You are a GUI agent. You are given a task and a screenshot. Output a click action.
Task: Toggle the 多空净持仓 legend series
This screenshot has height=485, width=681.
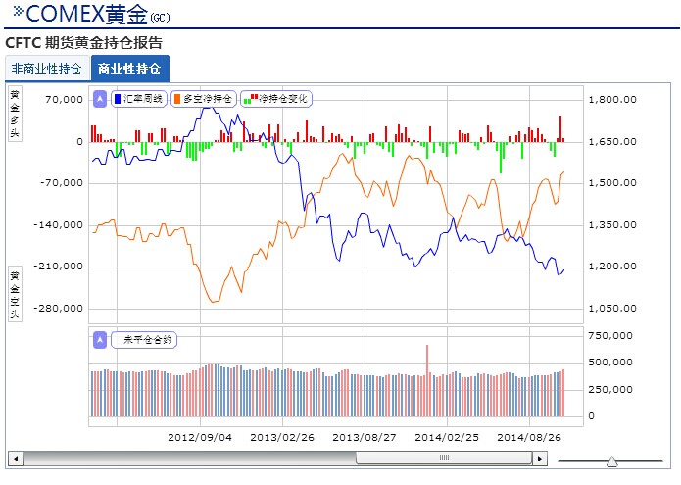point(203,99)
